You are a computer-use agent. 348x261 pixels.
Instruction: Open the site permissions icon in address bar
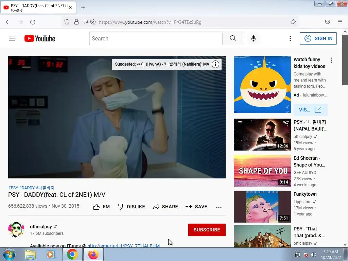[x=86, y=22]
